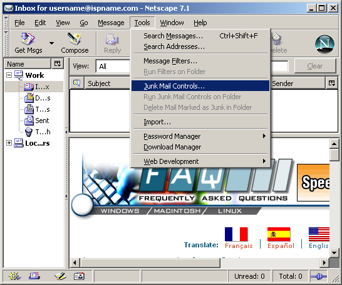Click the Compose toolbar icon
This screenshot has width=342, height=285.
click(75, 40)
